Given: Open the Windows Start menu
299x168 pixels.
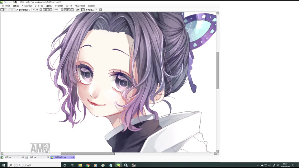Looking at the screenshot, I should (4, 165).
